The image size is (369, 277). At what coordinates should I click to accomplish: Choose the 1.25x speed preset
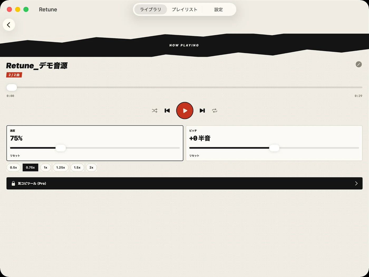[61, 168]
